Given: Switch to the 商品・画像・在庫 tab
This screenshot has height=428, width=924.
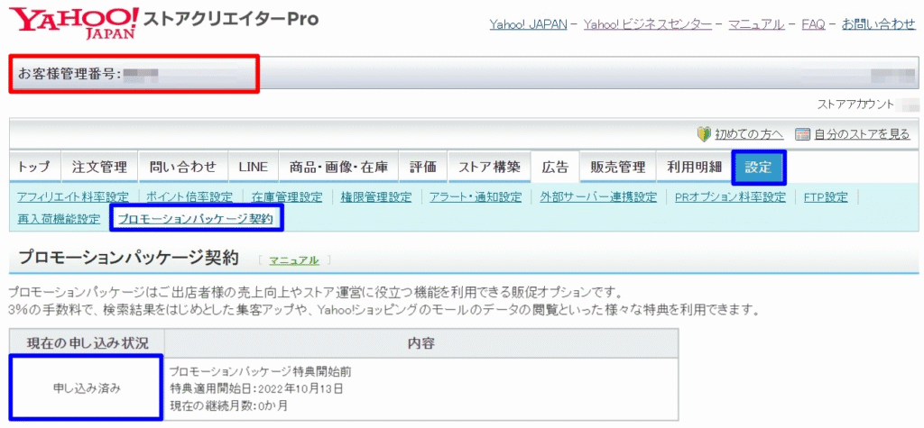Looking at the screenshot, I should [x=338, y=168].
